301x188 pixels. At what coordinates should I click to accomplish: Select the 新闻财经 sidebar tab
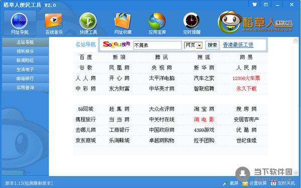coord(25,60)
